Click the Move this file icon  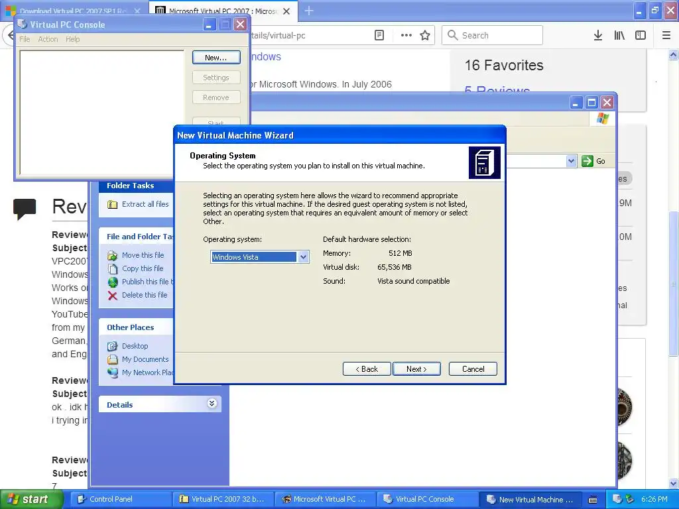(113, 256)
